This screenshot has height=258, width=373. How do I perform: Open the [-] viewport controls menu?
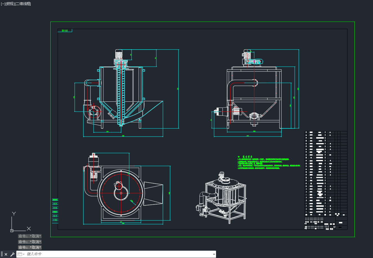coord(3,4)
